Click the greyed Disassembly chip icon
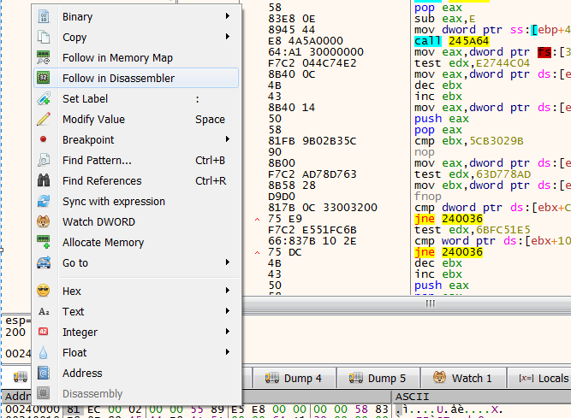This screenshot has height=418, width=571. 44,393
